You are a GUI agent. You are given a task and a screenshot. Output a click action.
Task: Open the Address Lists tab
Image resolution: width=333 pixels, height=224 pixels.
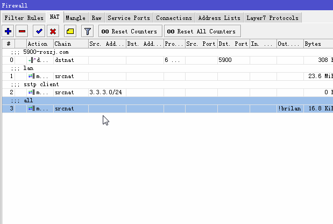click(219, 18)
